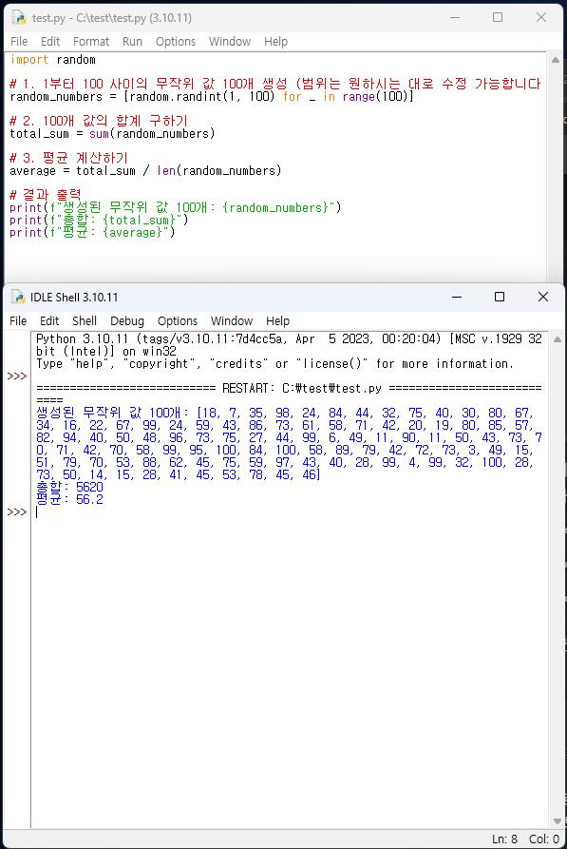
Task: Maximize the test.py editor window
Action: coord(498,17)
